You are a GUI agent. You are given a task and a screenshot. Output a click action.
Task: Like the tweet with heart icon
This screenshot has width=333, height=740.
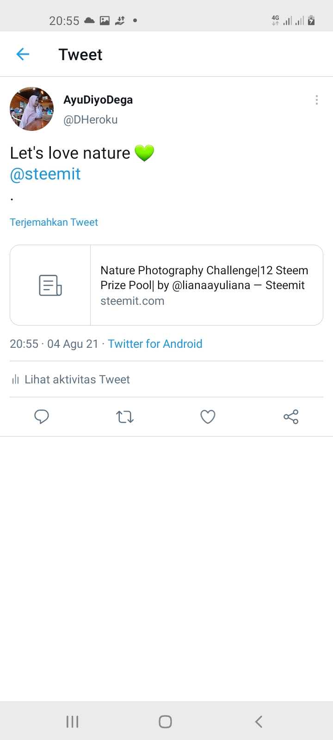(x=208, y=417)
